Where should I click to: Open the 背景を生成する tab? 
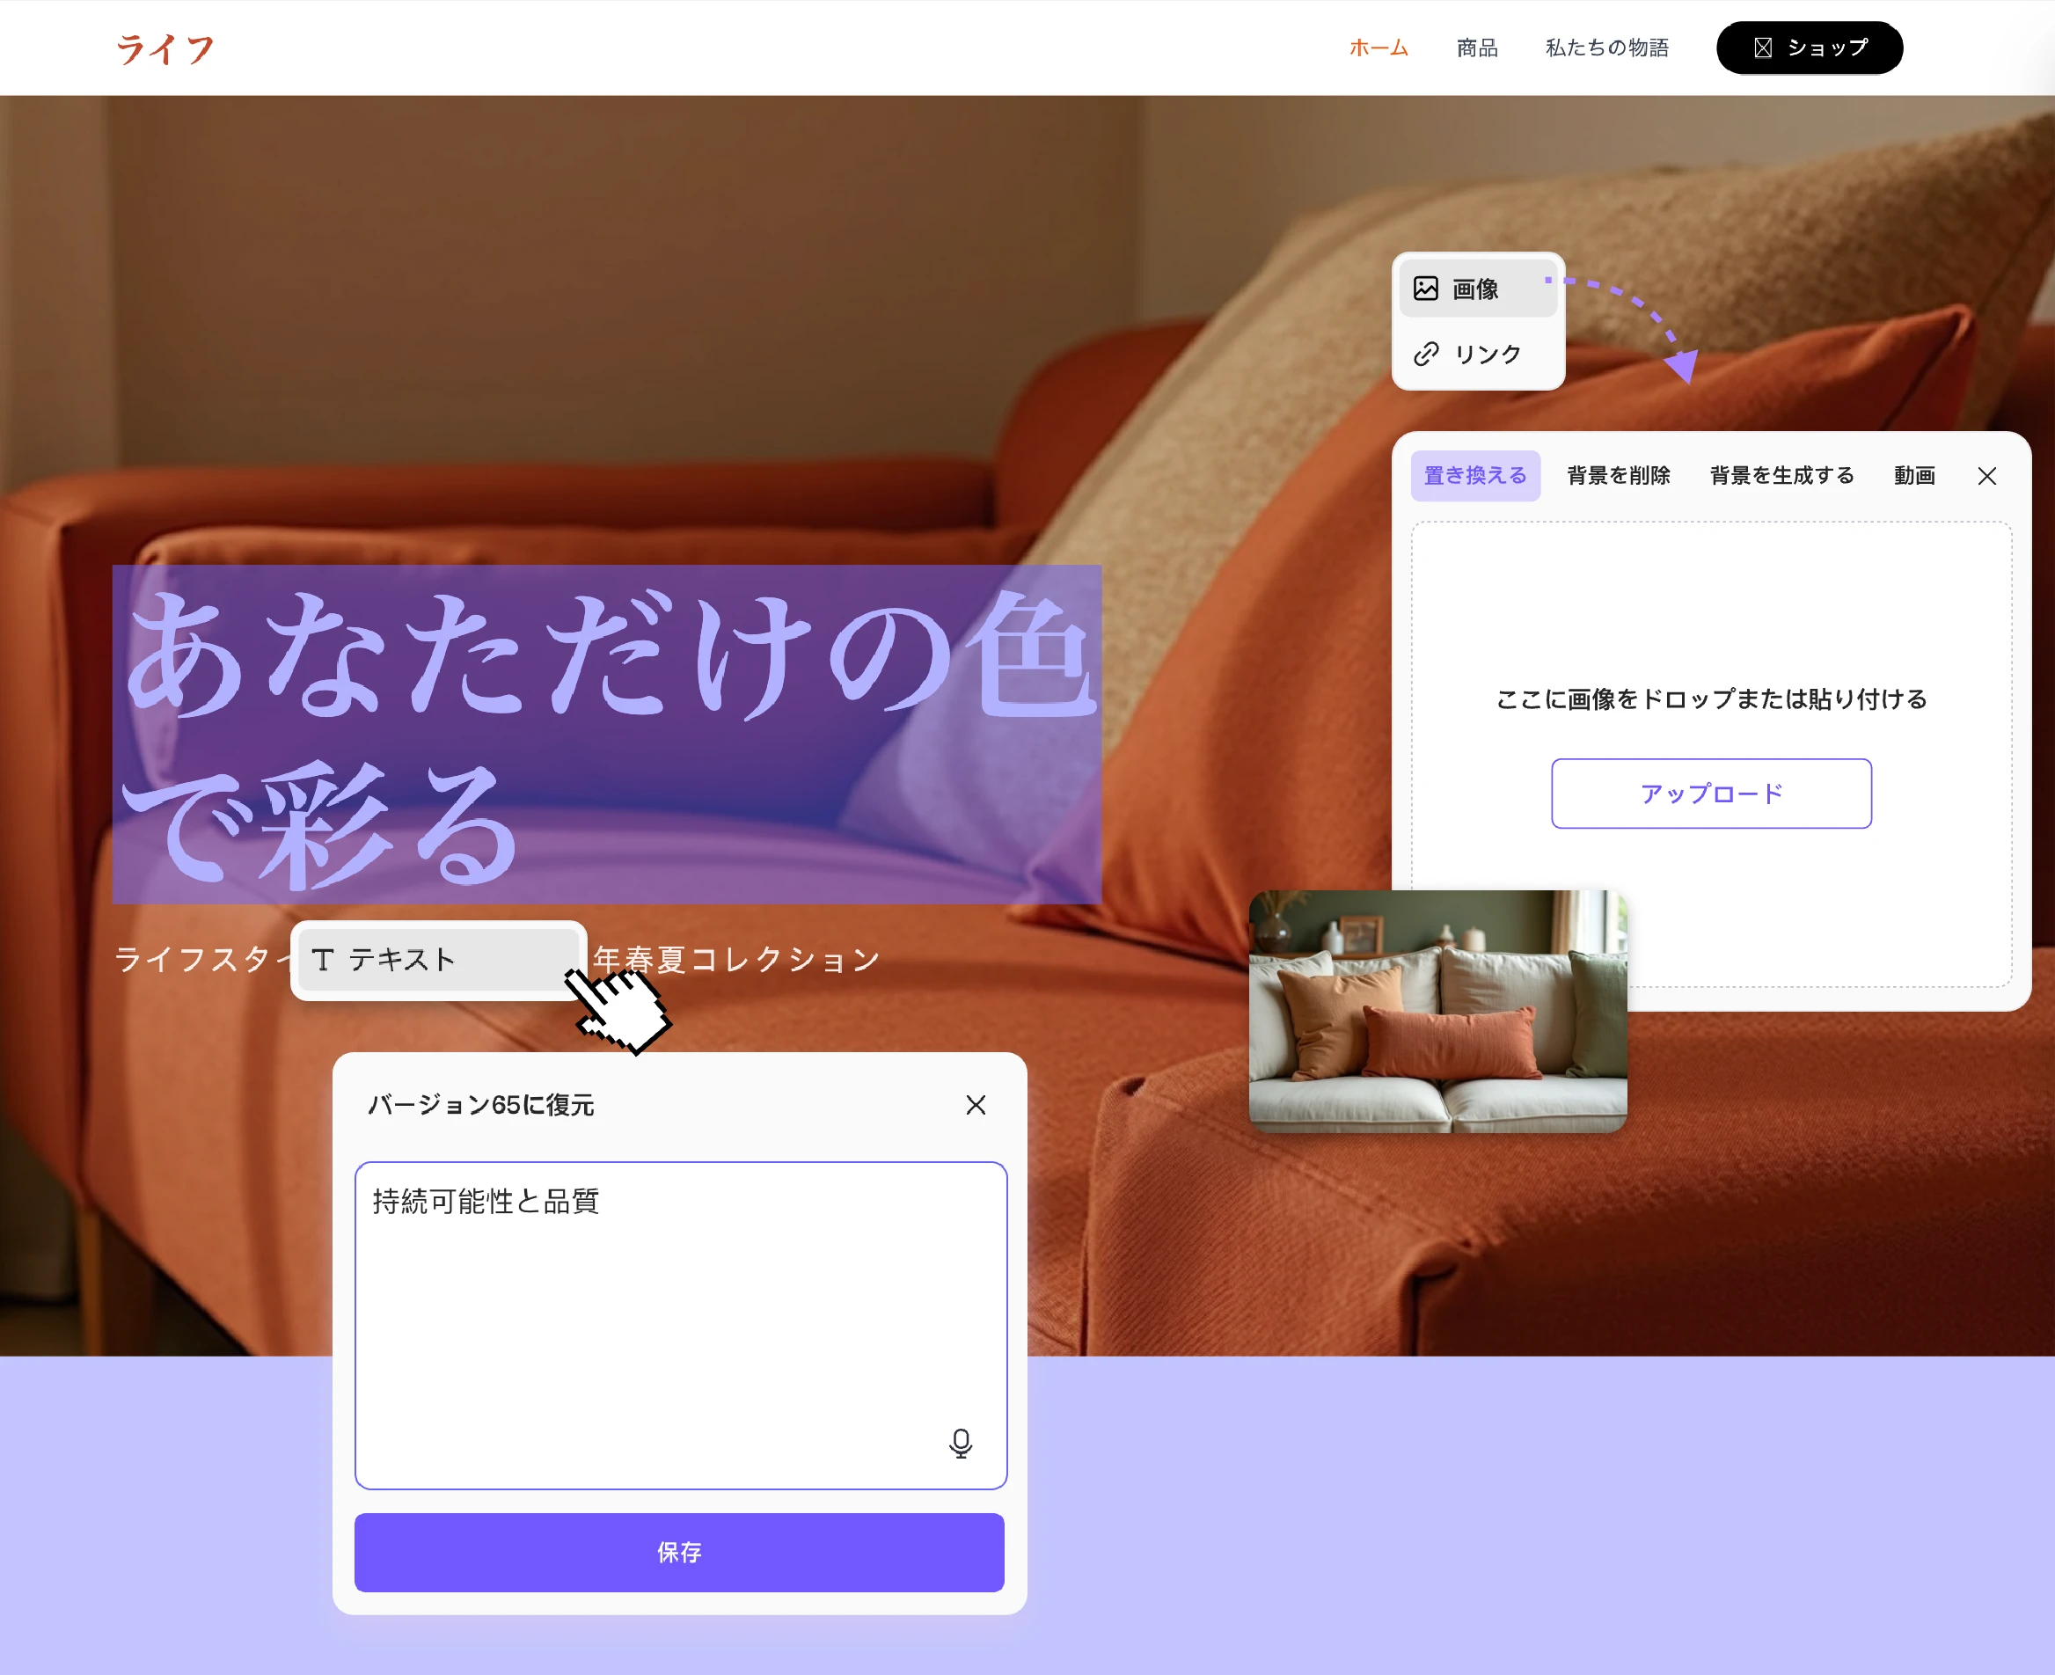1781,476
